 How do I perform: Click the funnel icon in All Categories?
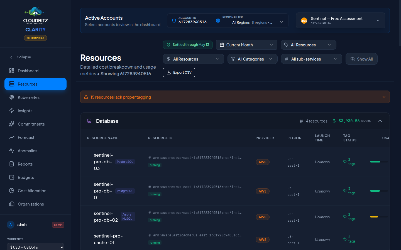233,59
